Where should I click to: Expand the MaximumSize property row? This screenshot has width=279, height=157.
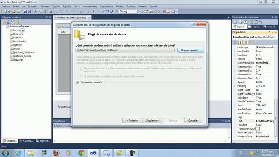[x=235, y=71]
